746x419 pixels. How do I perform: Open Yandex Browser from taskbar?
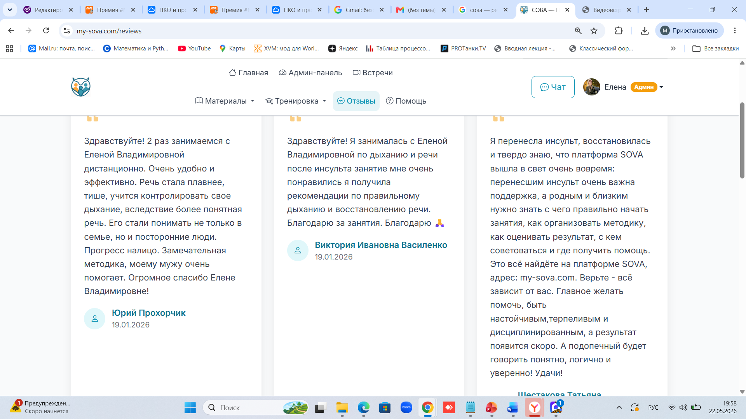point(535,408)
